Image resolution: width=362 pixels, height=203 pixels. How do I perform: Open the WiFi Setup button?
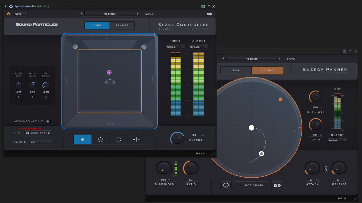click(x=38, y=133)
